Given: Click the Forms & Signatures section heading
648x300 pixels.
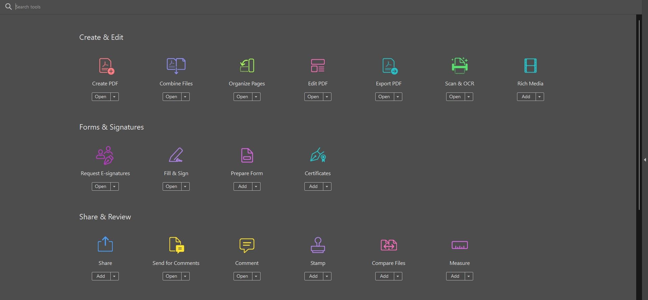Looking at the screenshot, I should coord(111,127).
